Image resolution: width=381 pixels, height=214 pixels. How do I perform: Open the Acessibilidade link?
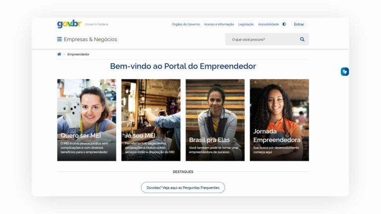tap(268, 24)
